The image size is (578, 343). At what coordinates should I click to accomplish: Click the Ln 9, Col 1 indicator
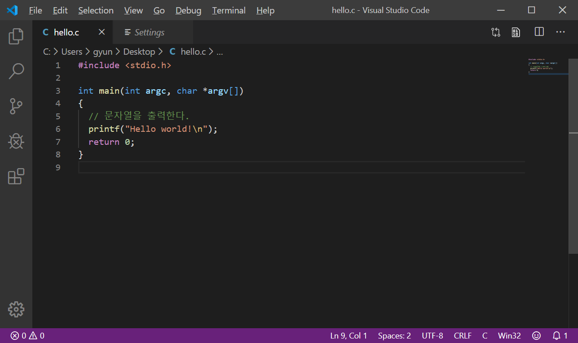click(349, 335)
